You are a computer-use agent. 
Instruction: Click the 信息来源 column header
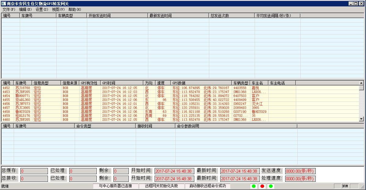[70, 83]
